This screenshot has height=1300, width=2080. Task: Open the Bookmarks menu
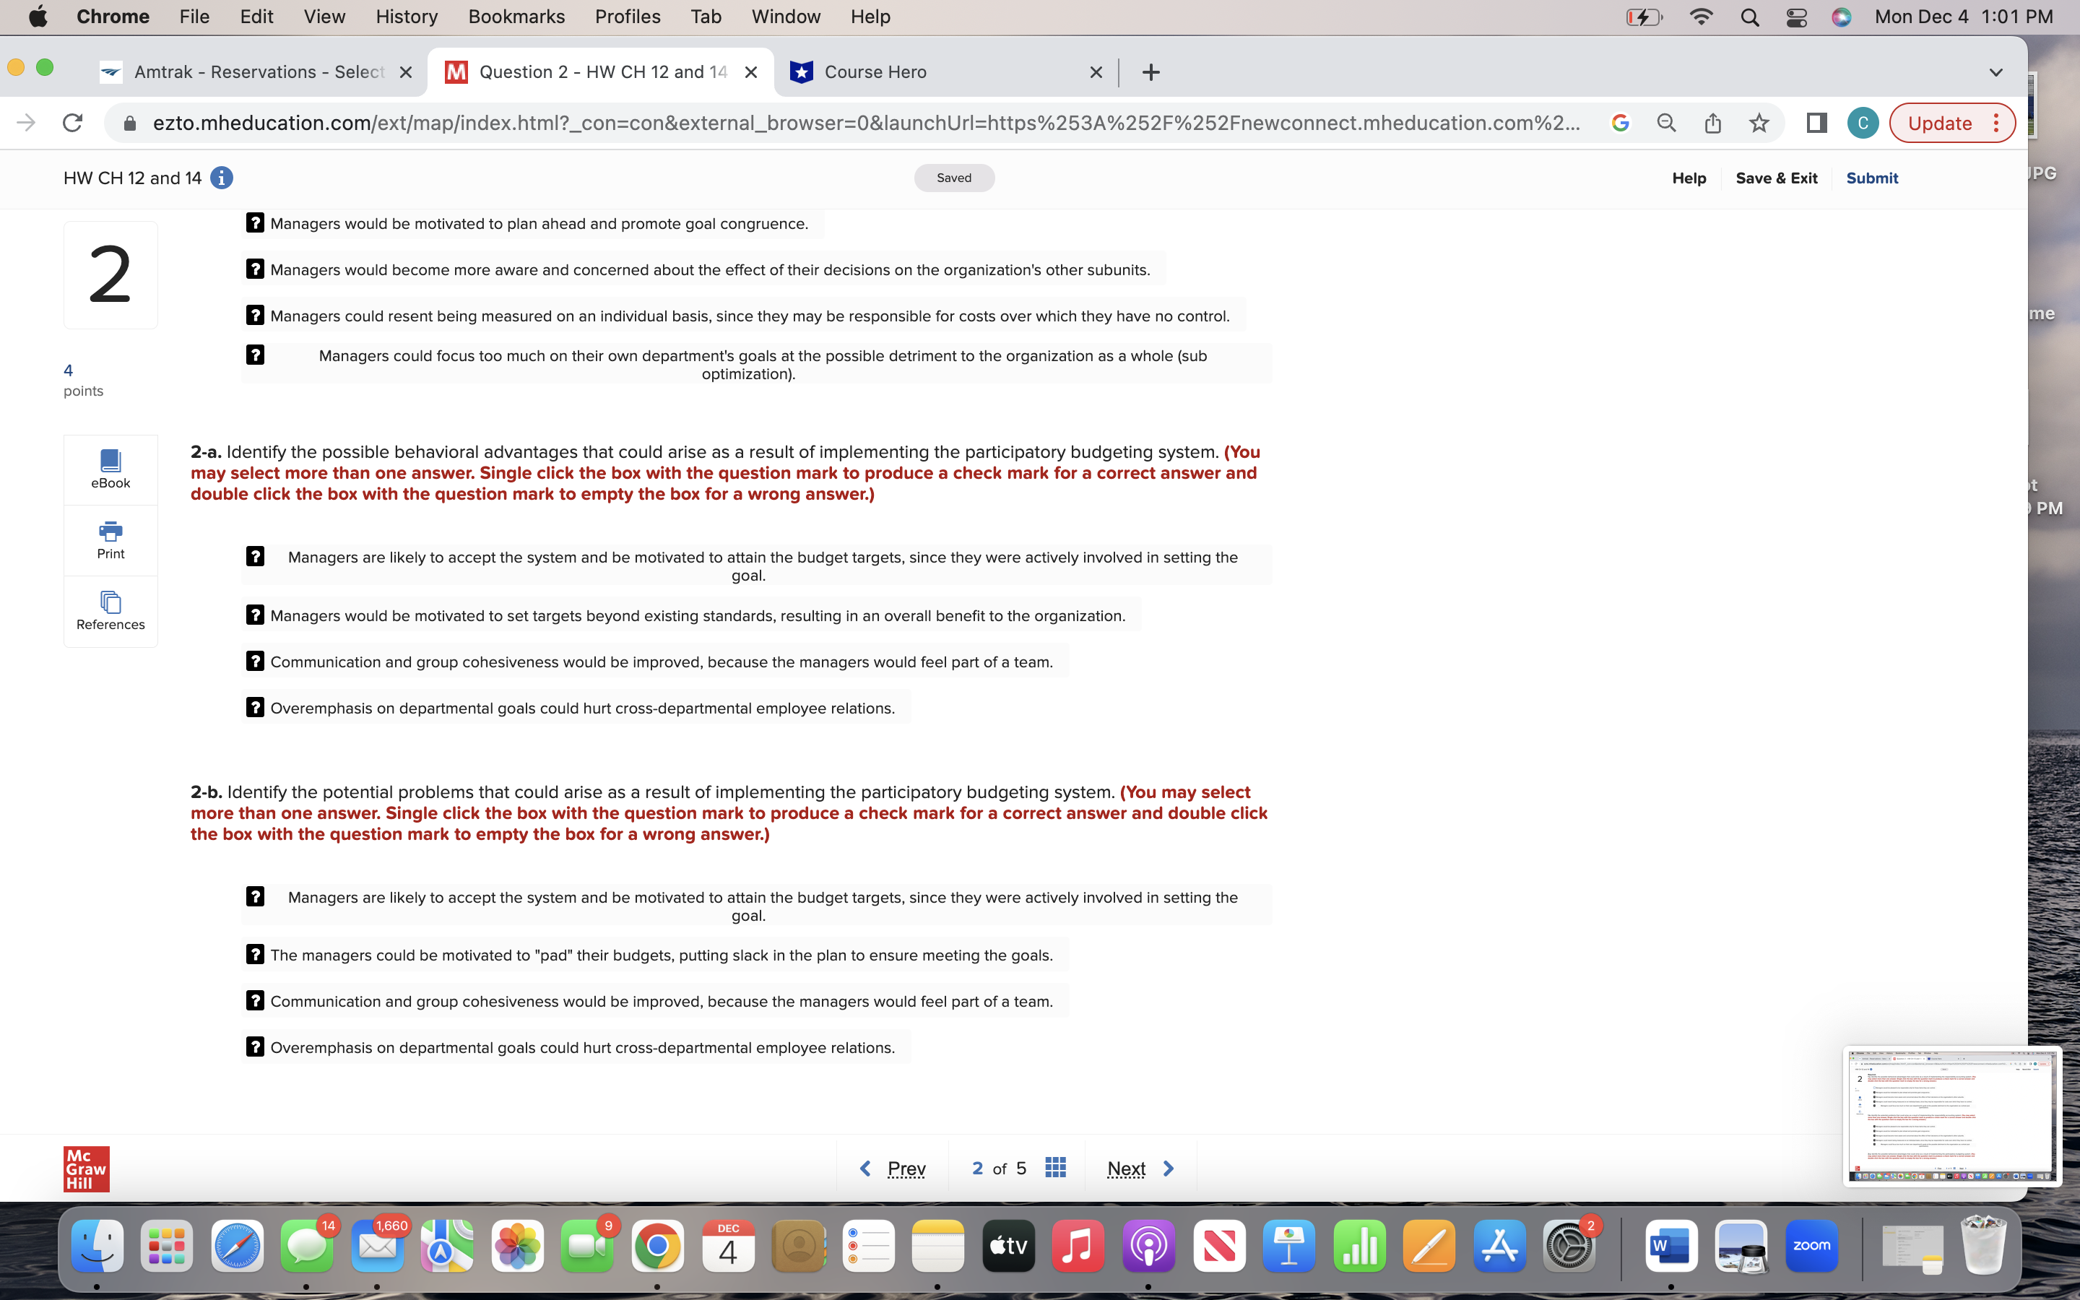(516, 17)
